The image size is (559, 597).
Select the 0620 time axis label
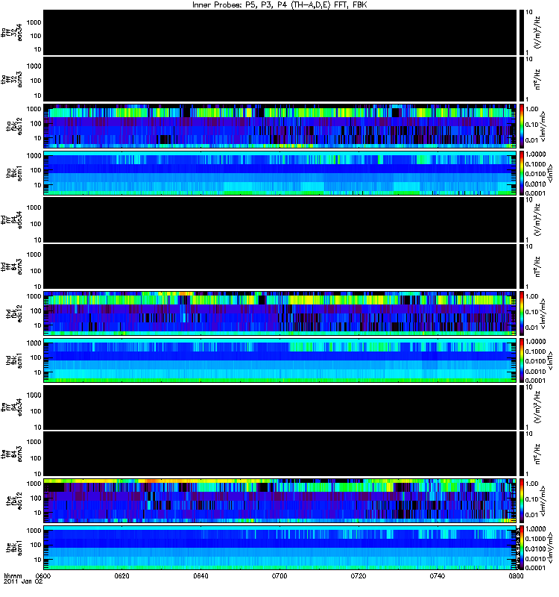tap(121, 575)
